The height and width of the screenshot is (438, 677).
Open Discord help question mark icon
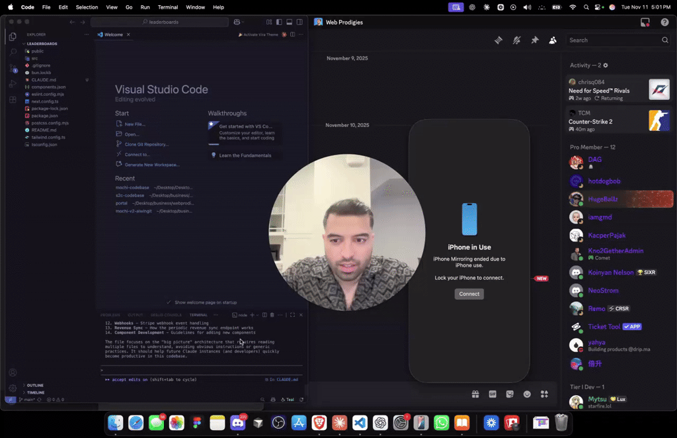point(664,22)
